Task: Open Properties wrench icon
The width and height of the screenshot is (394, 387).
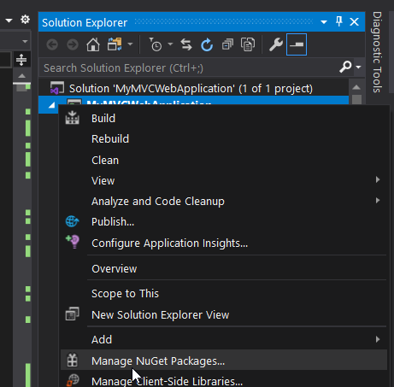Action: click(276, 44)
